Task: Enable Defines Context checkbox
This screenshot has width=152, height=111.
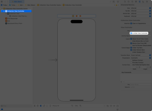Action: tap(131, 60)
